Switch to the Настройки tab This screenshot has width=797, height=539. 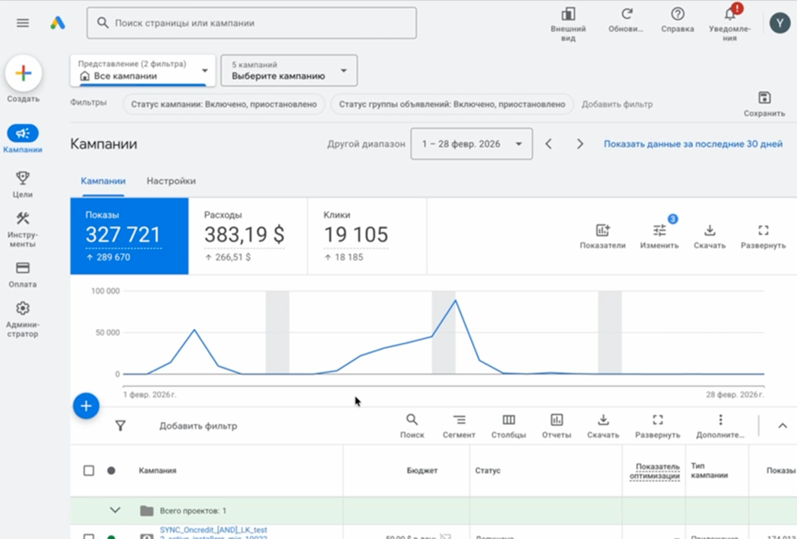point(171,181)
